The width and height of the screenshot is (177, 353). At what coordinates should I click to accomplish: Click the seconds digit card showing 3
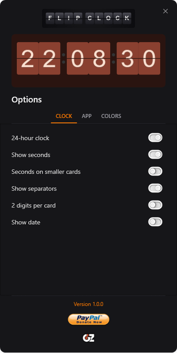tap(127, 58)
